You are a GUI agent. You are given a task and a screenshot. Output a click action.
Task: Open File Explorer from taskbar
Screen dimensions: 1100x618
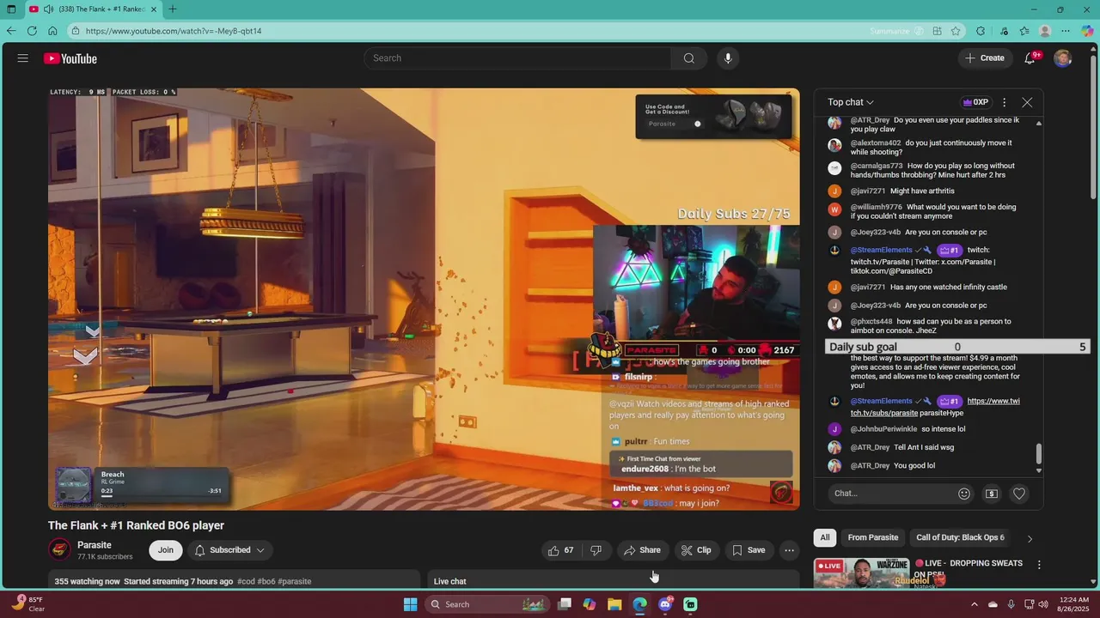tap(614, 604)
